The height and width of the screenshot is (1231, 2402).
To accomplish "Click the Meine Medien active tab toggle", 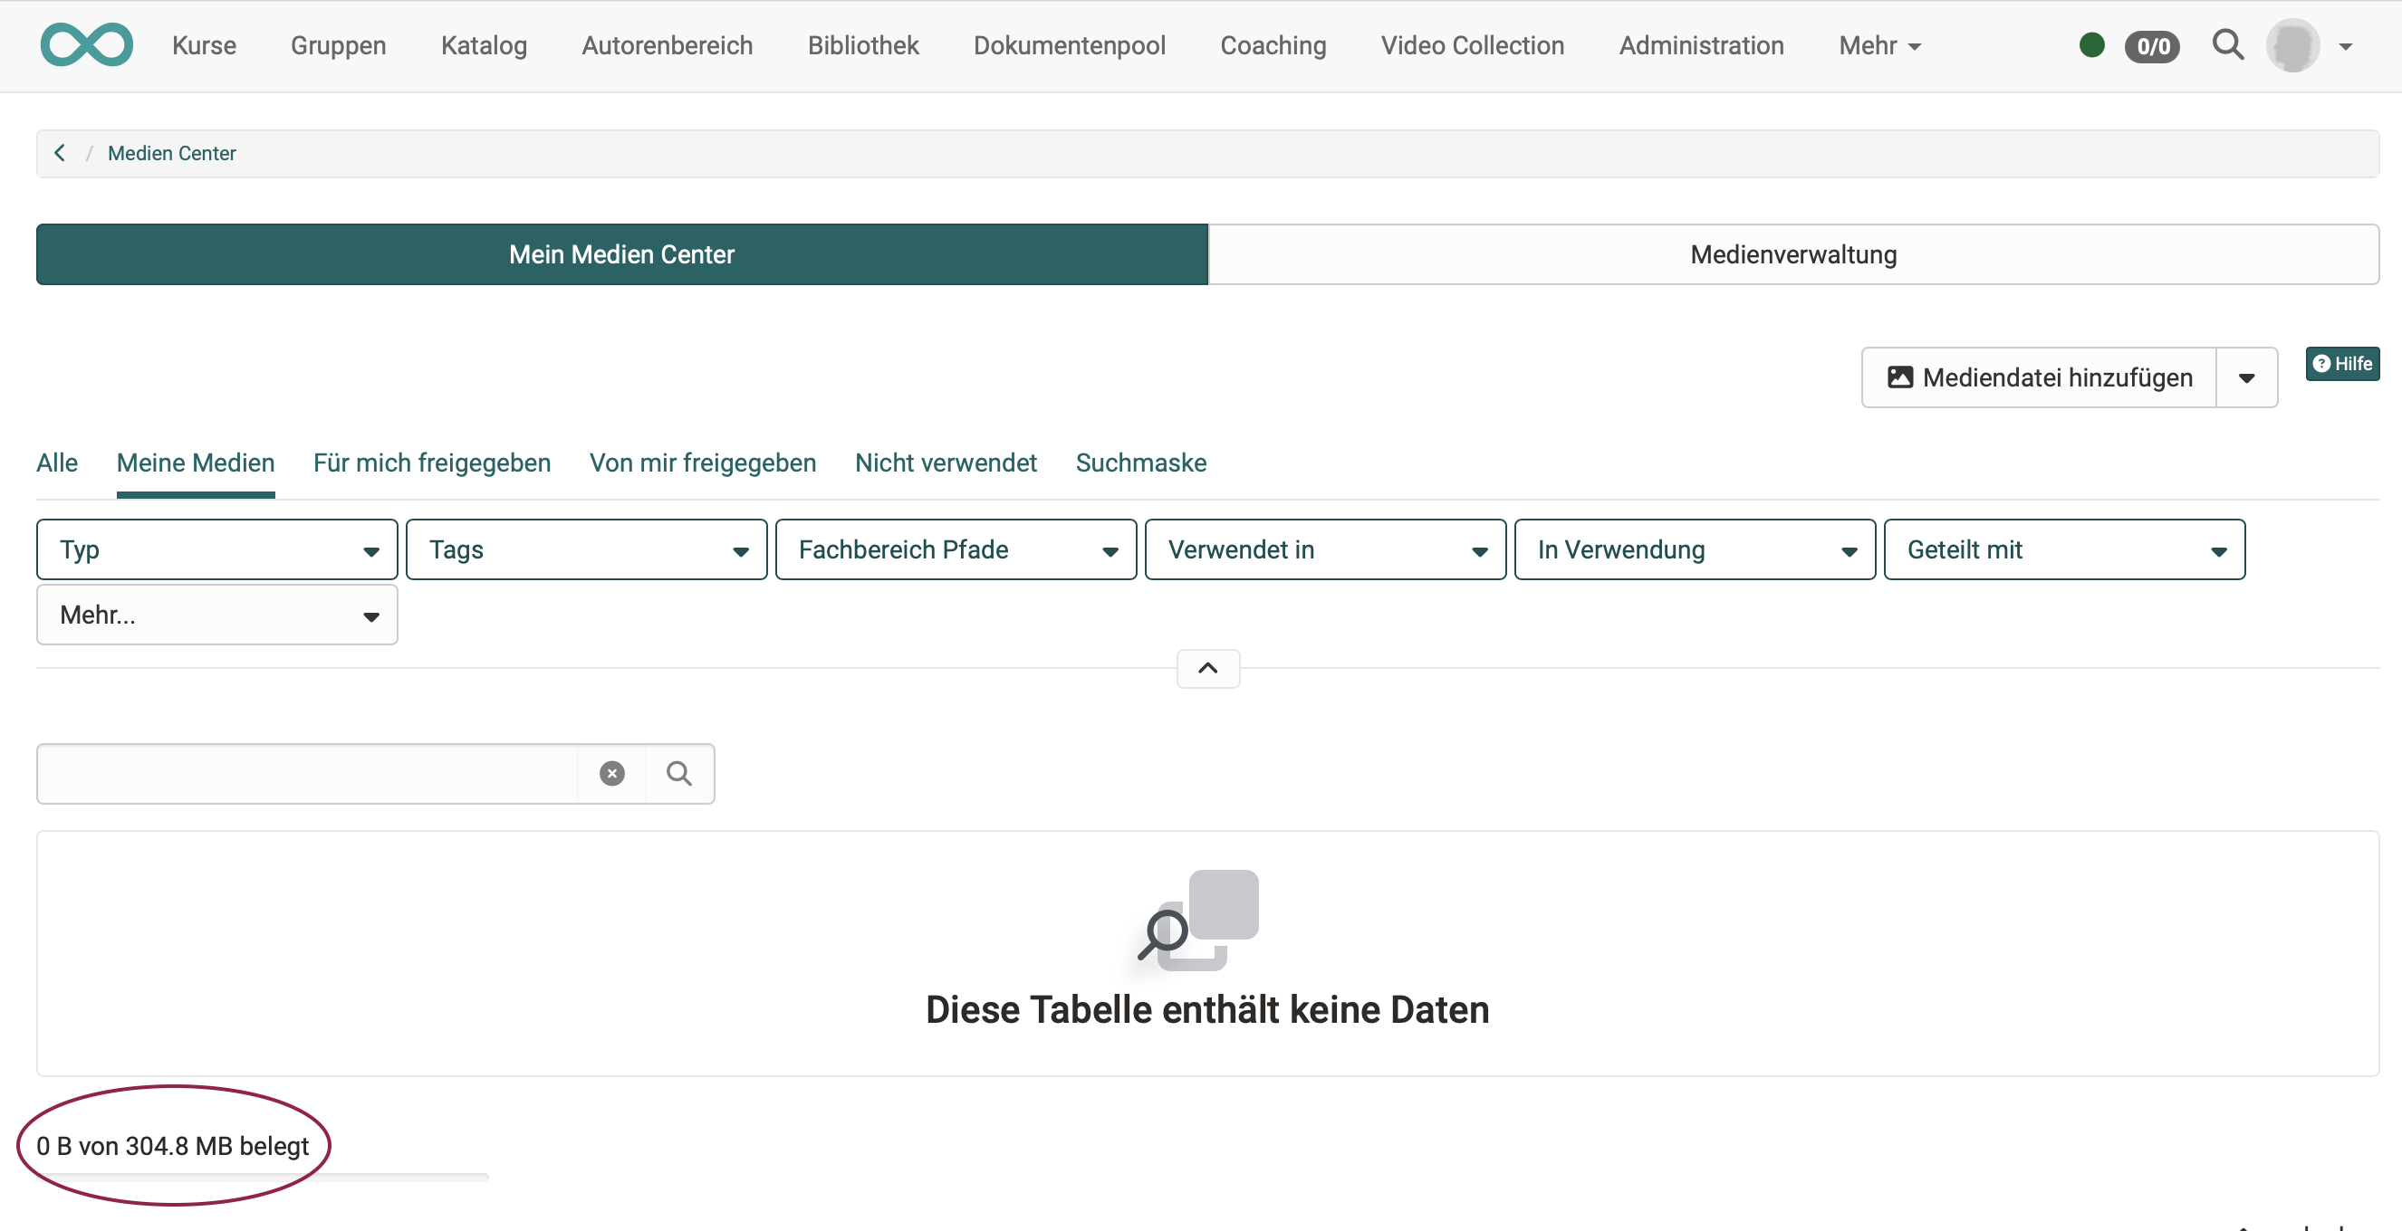I will [x=195, y=462].
